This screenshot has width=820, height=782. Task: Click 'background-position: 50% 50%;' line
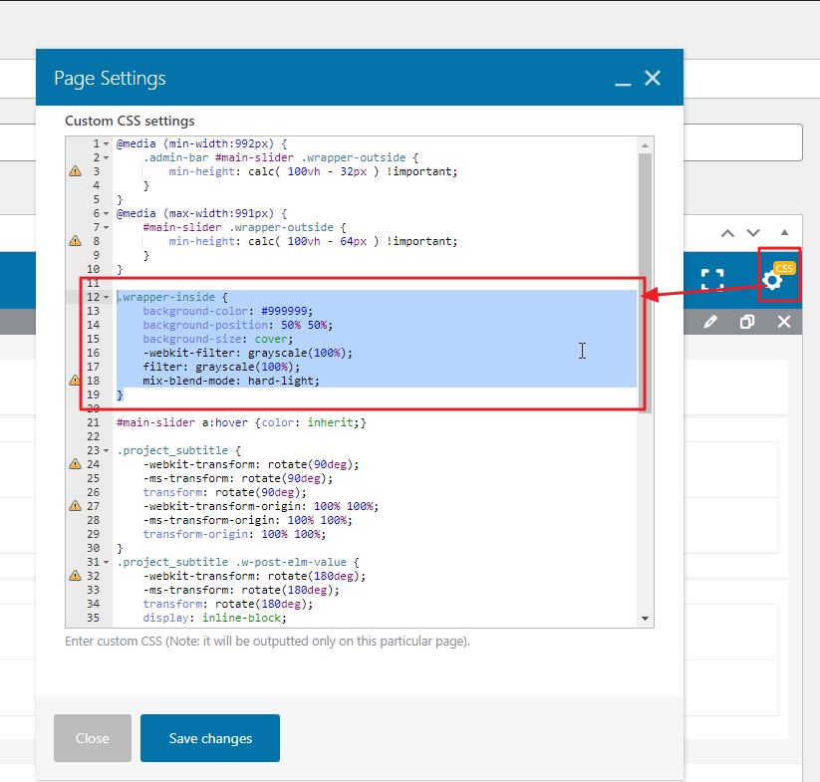pos(238,325)
